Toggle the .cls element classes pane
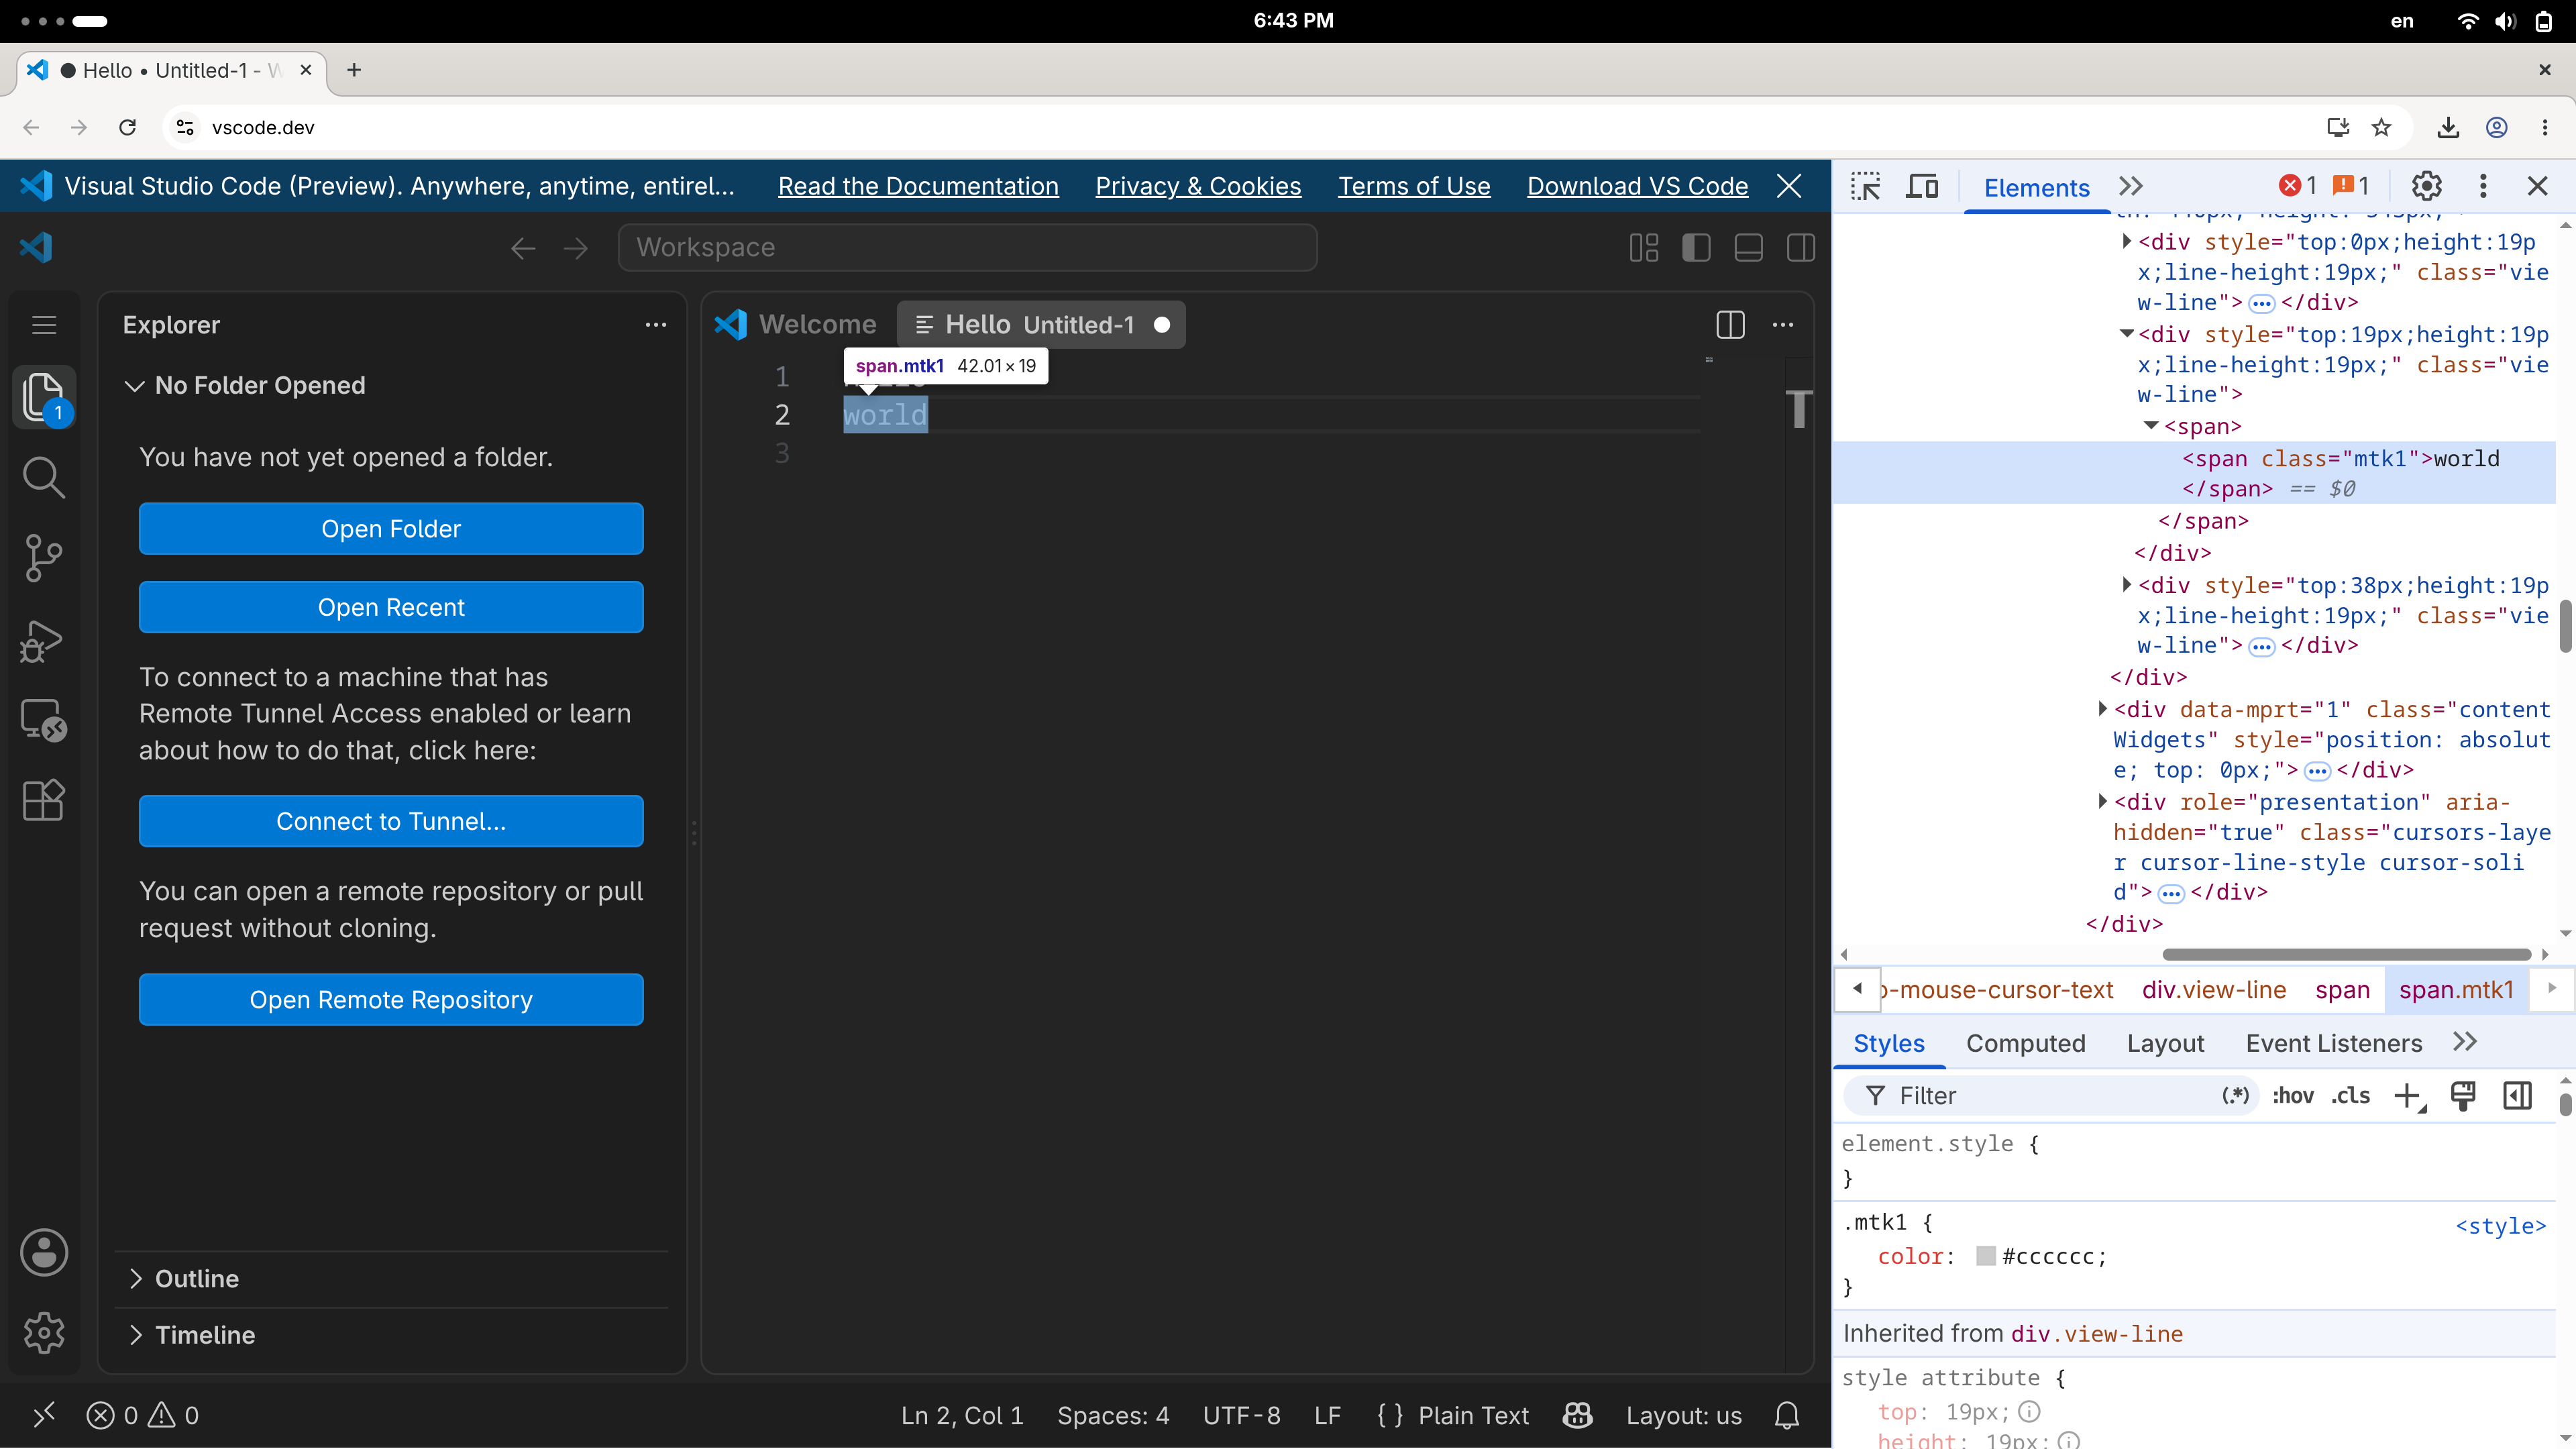 pos(2351,1096)
